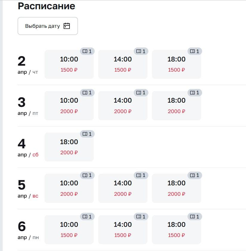The image size is (246, 251).
Task: Select the April 6 14:00 session
Action: click(123, 230)
